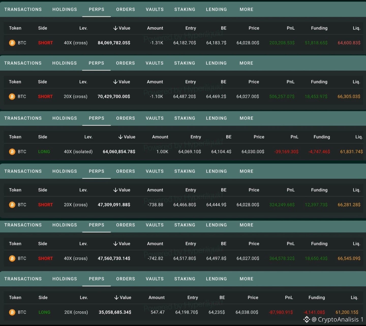
Task: Click the amount -738.88
Action: point(155,205)
